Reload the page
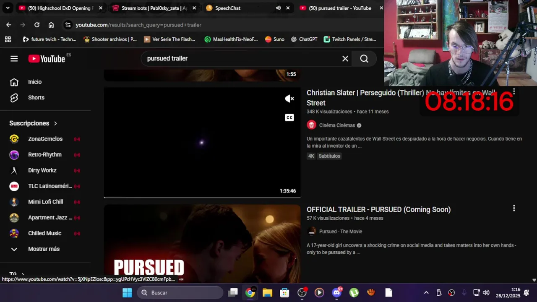Viewport: 537px width, 302px height. pos(37,25)
